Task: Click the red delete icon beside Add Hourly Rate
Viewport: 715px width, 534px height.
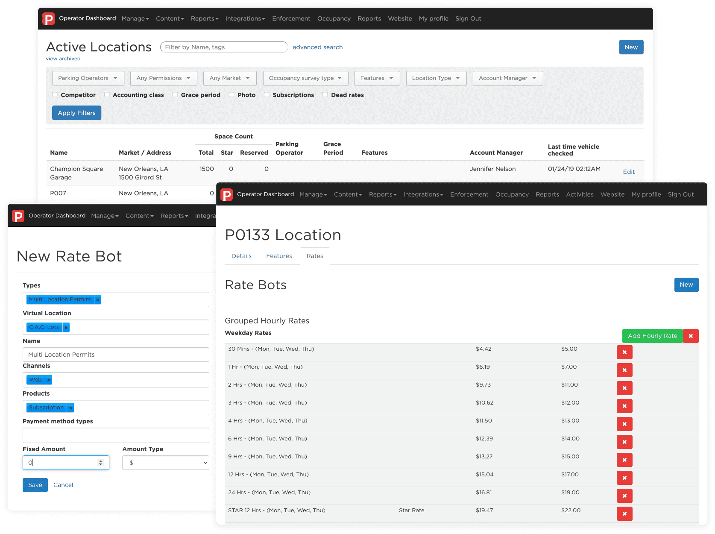Action: (x=691, y=336)
